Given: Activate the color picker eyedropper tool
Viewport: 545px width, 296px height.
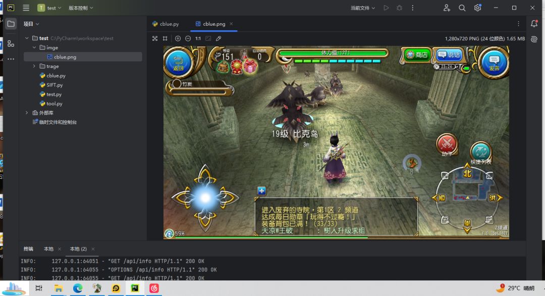Looking at the screenshot, I should (219, 38).
